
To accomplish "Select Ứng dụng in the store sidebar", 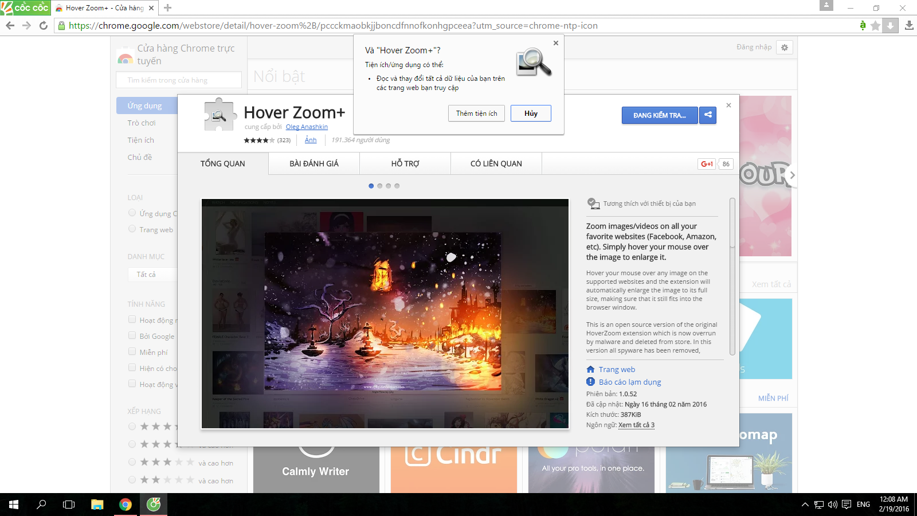I will [x=147, y=105].
